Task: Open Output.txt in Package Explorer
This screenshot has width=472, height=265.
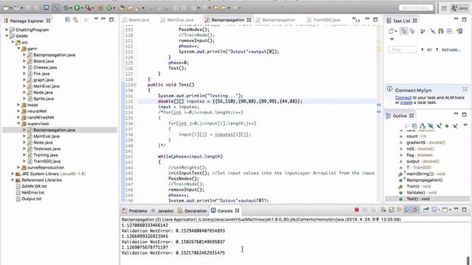Action: 31,199
